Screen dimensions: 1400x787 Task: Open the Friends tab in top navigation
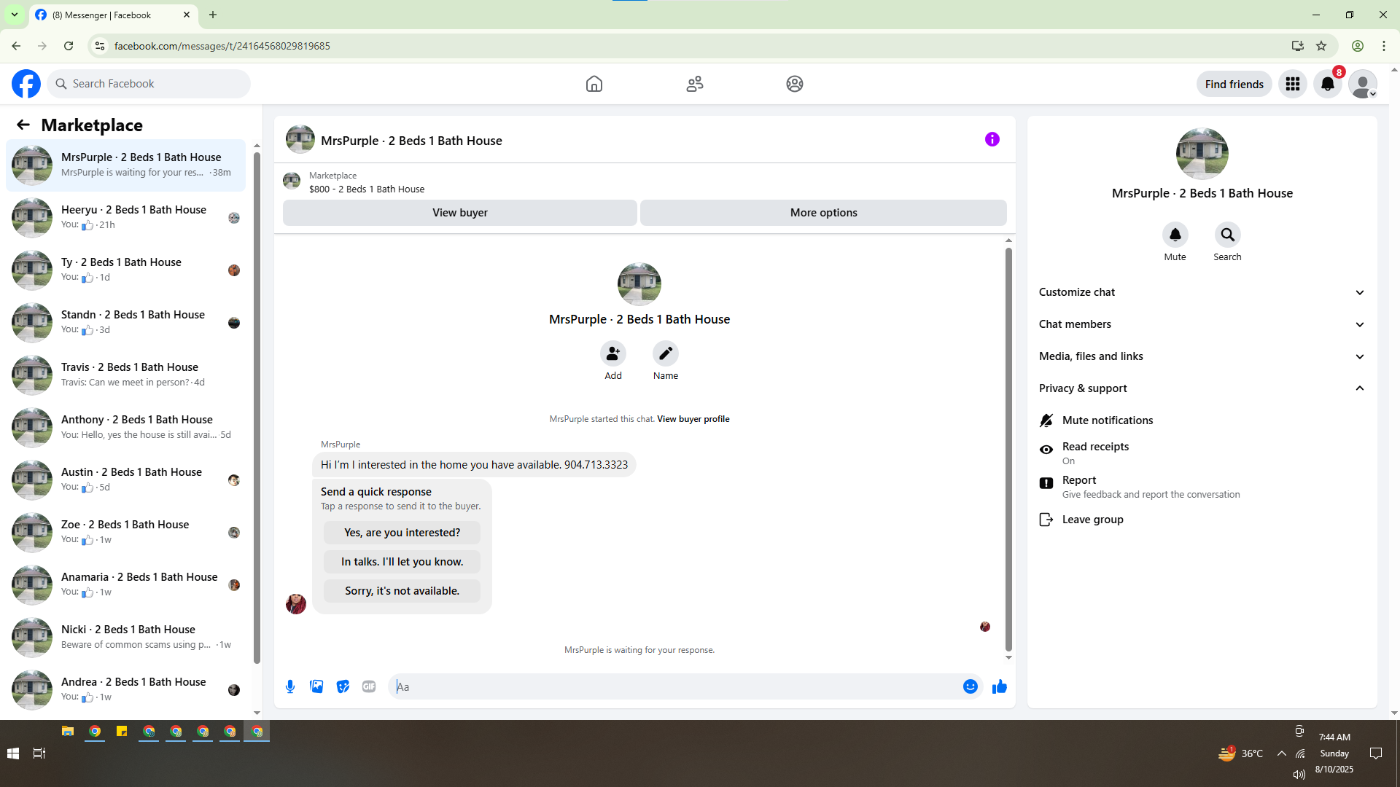click(695, 84)
